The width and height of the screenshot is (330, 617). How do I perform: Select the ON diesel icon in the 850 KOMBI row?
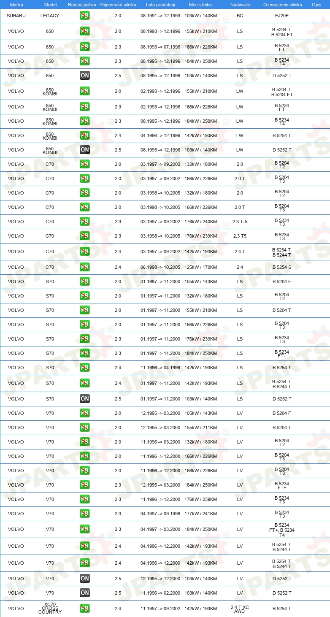85,150
